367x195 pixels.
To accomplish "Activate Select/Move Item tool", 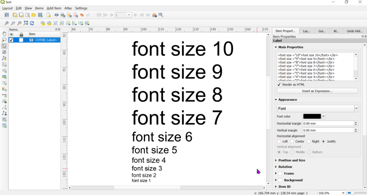I will point(4,46).
